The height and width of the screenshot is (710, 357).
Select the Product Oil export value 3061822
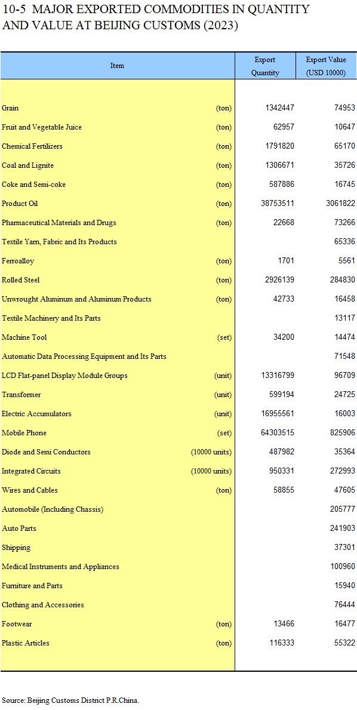338,203
